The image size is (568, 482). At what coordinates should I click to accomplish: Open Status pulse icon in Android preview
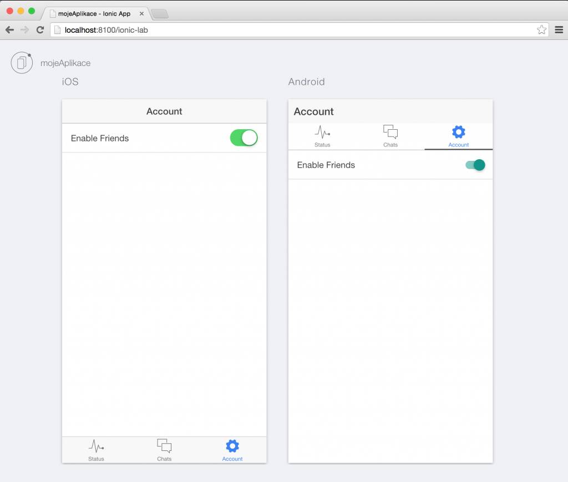(x=322, y=132)
